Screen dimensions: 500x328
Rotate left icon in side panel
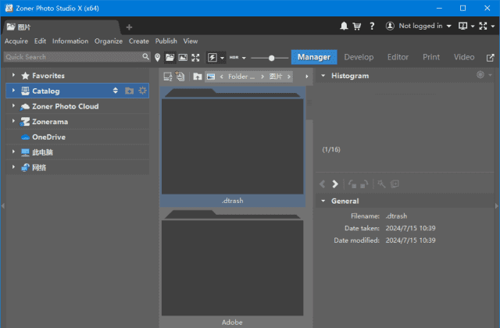352,184
